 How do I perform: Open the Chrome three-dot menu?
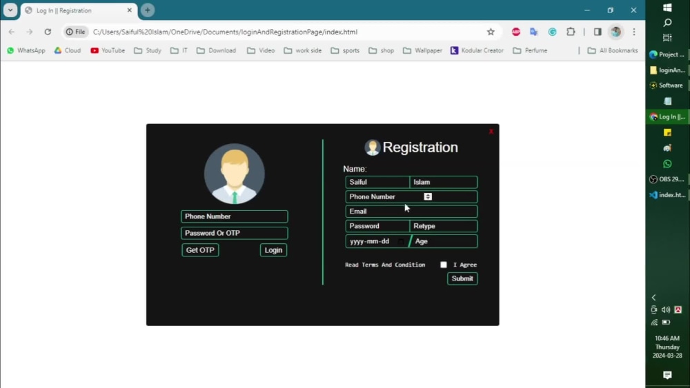point(634,32)
